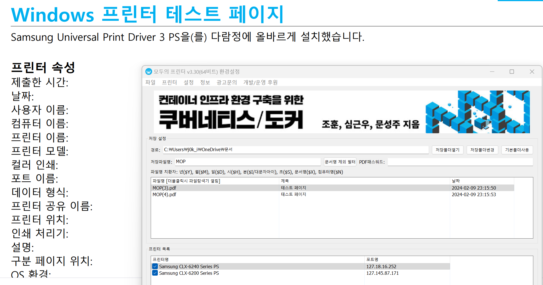543x285 pixels.
Task: Click port 127.18.16.252 cell
Action: pyautogui.click(x=381, y=266)
